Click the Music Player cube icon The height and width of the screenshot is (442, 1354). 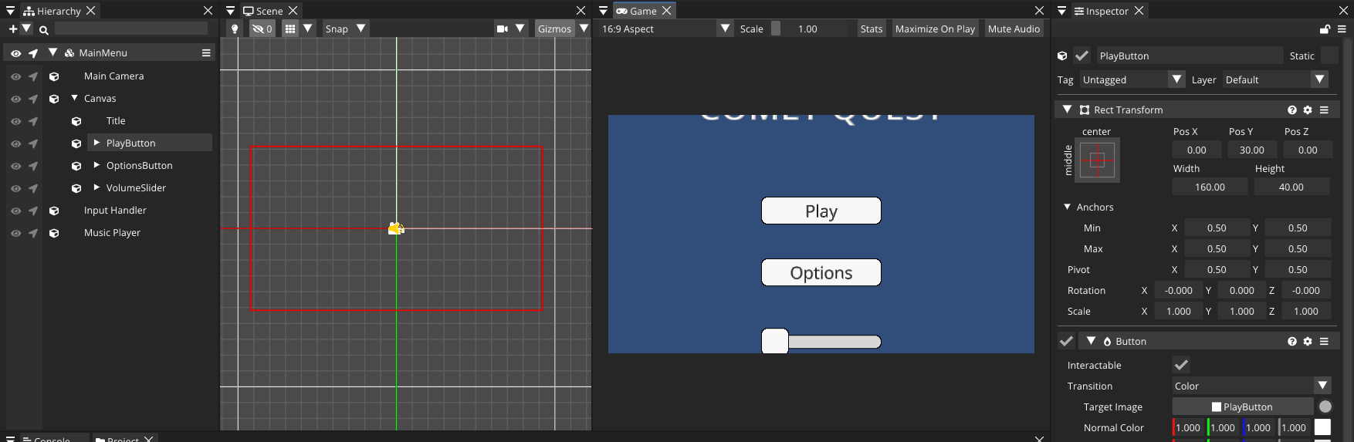point(54,233)
